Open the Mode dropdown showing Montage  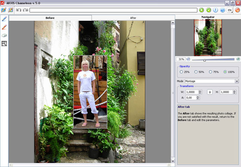pos(212,81)
